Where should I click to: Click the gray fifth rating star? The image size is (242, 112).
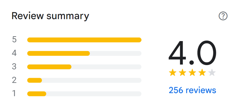212,73
